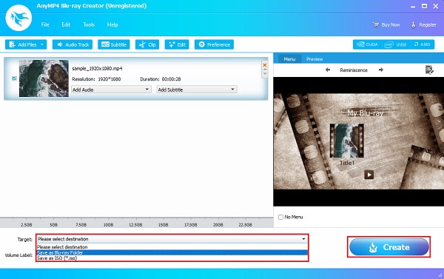Expand the Add Files dropdown arrow
This screenshot has height=279, width=444.
click(42, 44)
